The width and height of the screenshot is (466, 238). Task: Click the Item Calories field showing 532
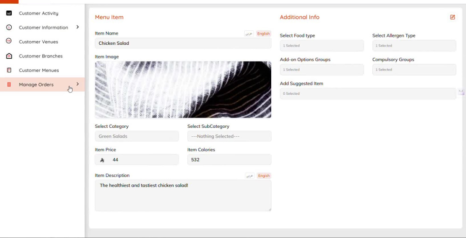229,160
